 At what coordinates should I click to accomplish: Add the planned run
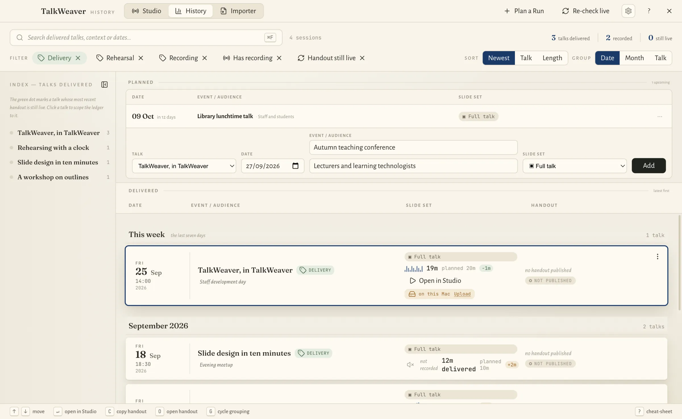pyautogui.click(x=648, y=166)
